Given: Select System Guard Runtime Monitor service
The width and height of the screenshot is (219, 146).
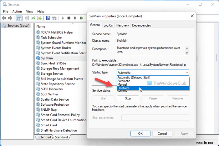Looking at the screenshot, I should (x=61, y=43).
